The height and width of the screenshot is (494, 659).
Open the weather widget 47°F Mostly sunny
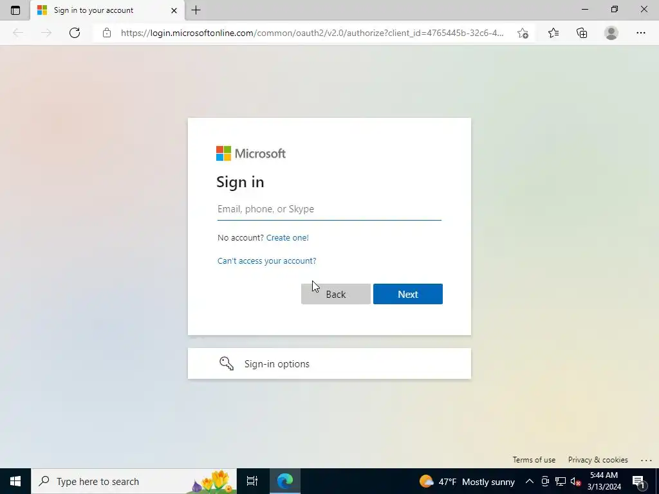click(x=467, y=481)
